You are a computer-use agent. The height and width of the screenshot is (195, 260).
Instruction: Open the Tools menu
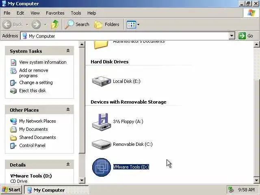[76, 13]
